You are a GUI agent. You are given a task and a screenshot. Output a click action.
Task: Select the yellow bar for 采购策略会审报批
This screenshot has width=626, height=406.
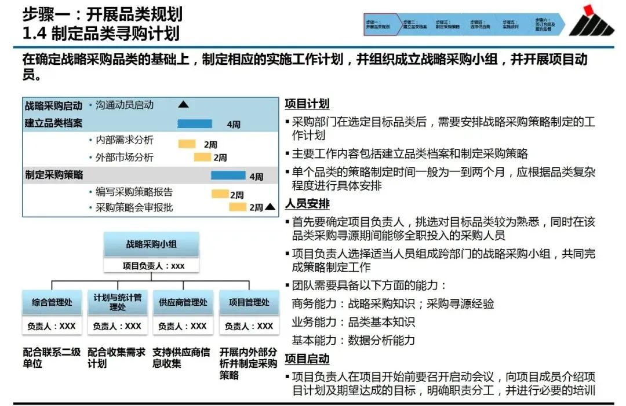[x=237, y=207]
